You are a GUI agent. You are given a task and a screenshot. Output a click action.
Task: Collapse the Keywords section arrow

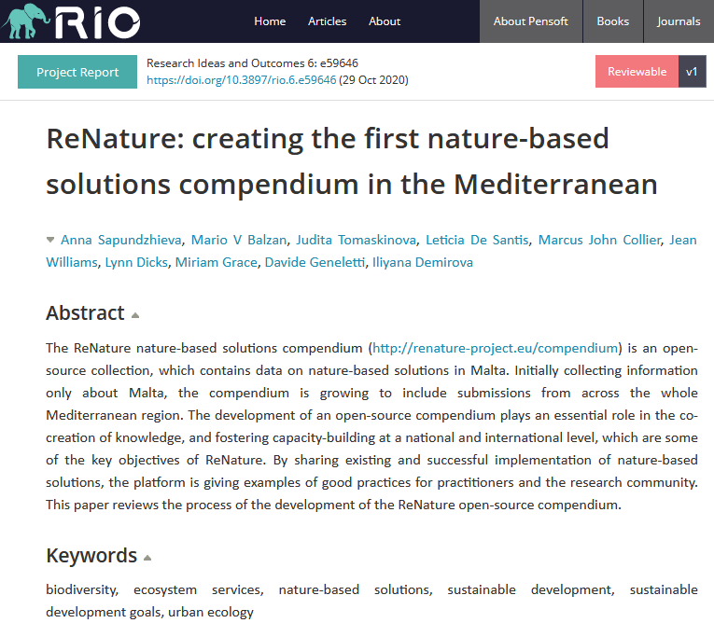(147, 558)
